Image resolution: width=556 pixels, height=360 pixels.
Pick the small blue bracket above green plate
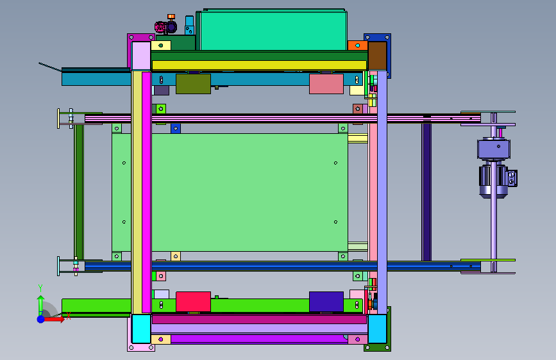tap(176, 128)
